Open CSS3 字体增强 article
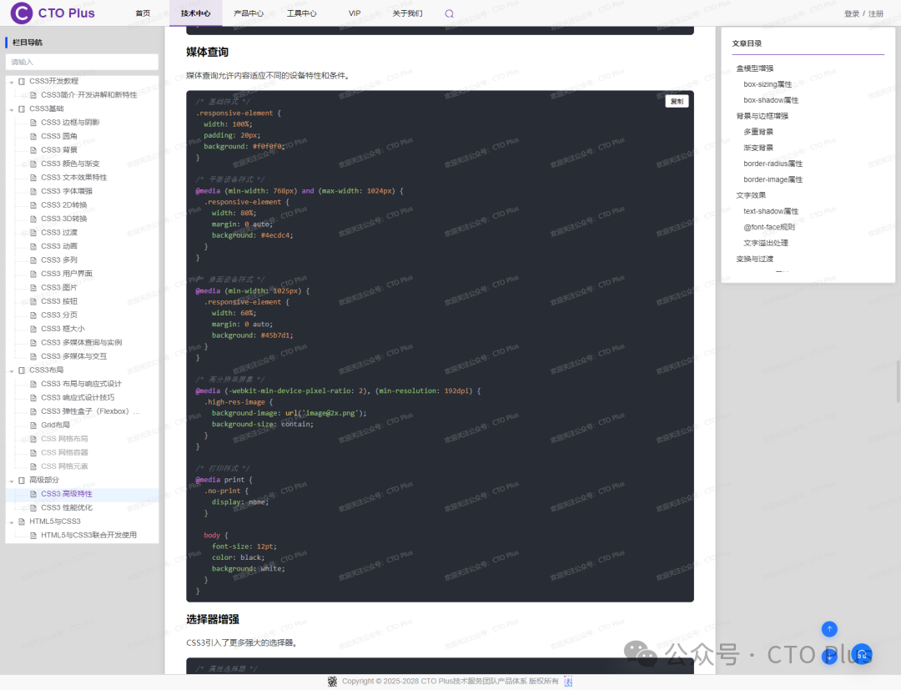Screen dimensions: 901x690 (x=67, y=191)
